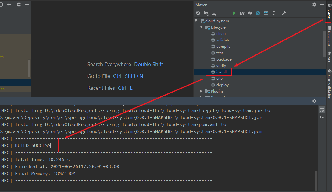Hide the Maven tool window
This screenshot has height=192, width=332.
322,5
